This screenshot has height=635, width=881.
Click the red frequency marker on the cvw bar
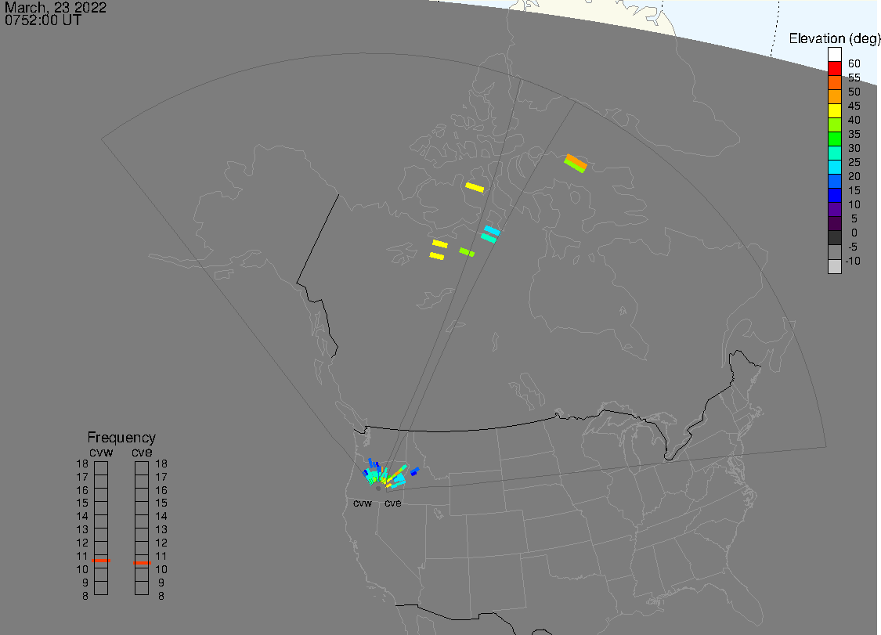(x=101, y=561)
